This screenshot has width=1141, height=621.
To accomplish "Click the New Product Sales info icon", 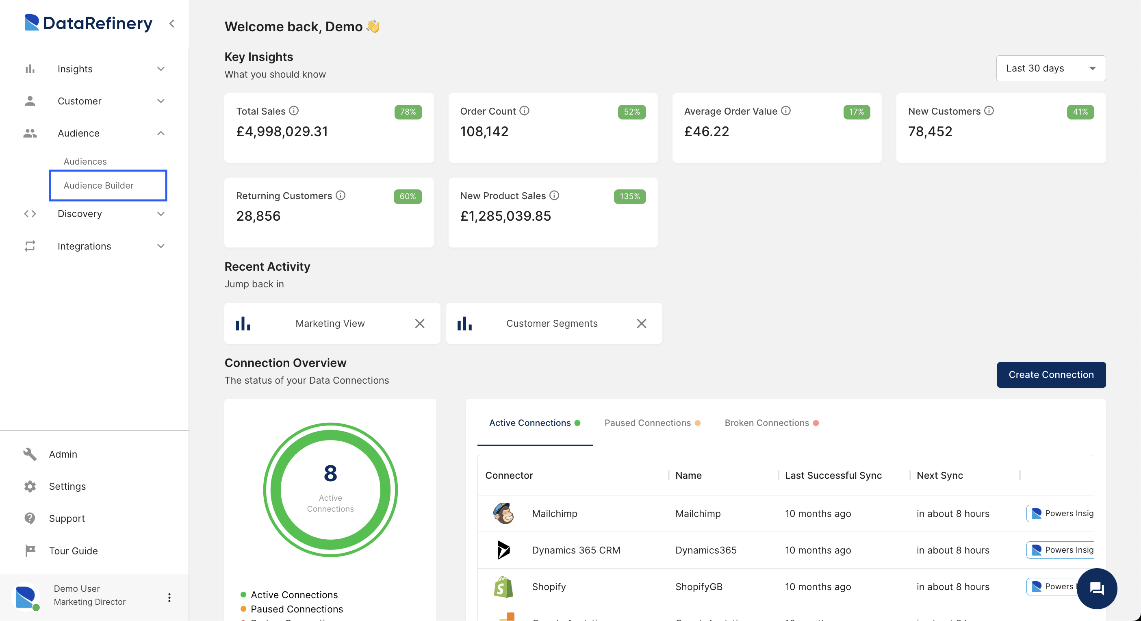I will pos(554,195).
